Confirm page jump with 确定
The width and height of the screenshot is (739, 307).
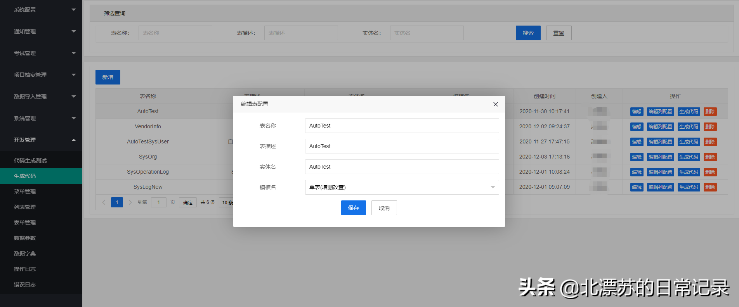coord(187,202)
